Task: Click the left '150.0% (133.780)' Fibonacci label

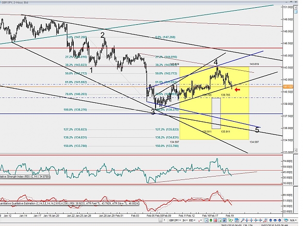Action: click(75, 146)
